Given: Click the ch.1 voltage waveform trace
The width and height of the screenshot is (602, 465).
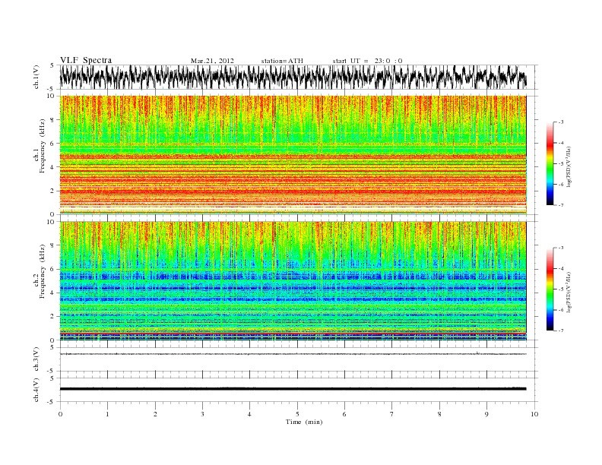Looking at the screenshot, I should point(293,77).
